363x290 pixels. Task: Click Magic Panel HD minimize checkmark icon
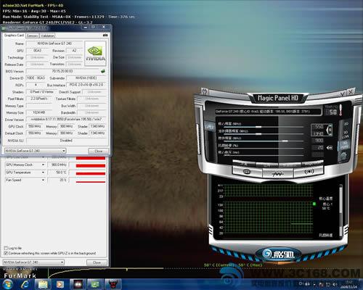(x=342, y=94)
